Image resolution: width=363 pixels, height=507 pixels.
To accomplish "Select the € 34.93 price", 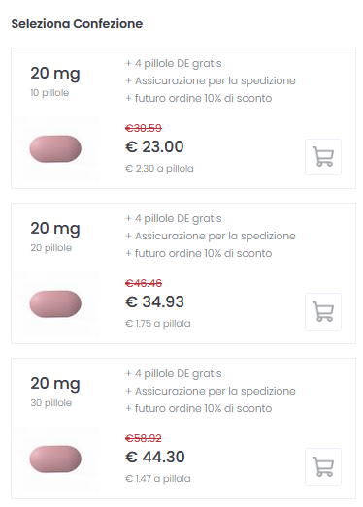I will pos(154,301).
